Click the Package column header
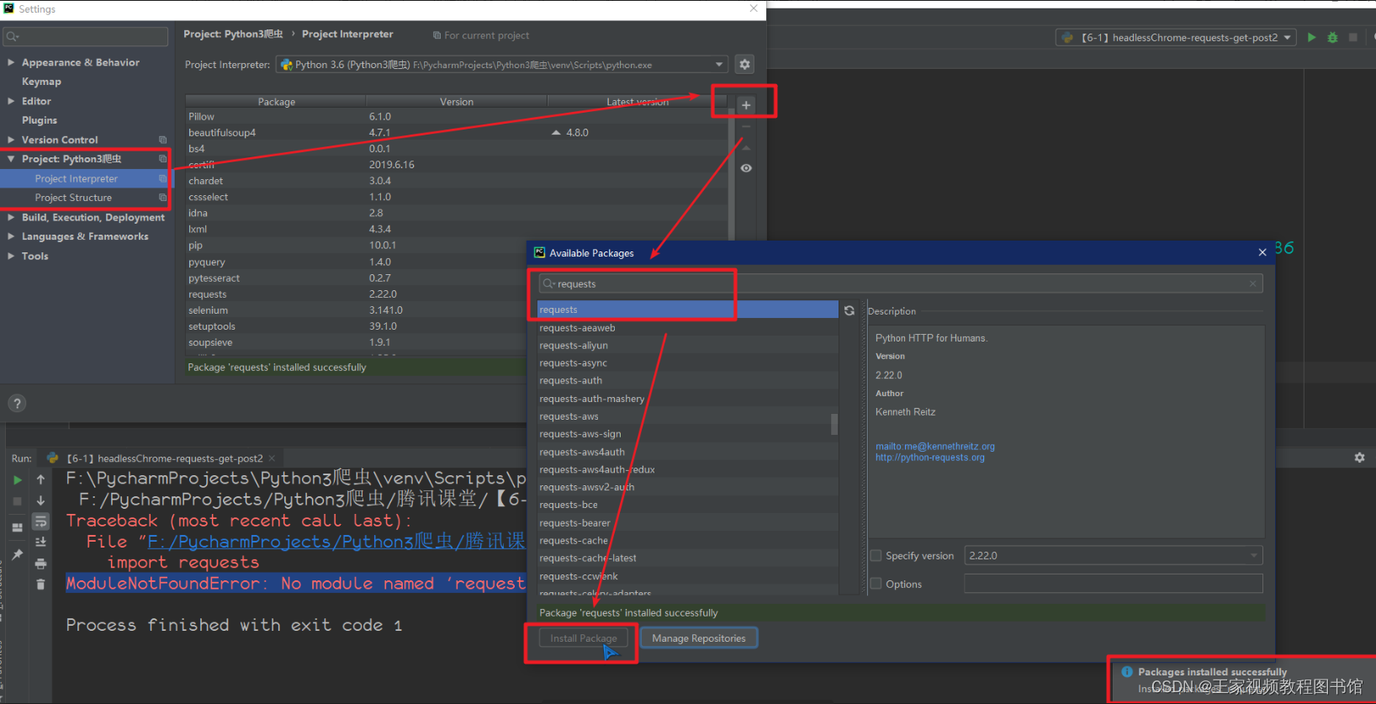Screen dimensions: 1376x704 276,102
